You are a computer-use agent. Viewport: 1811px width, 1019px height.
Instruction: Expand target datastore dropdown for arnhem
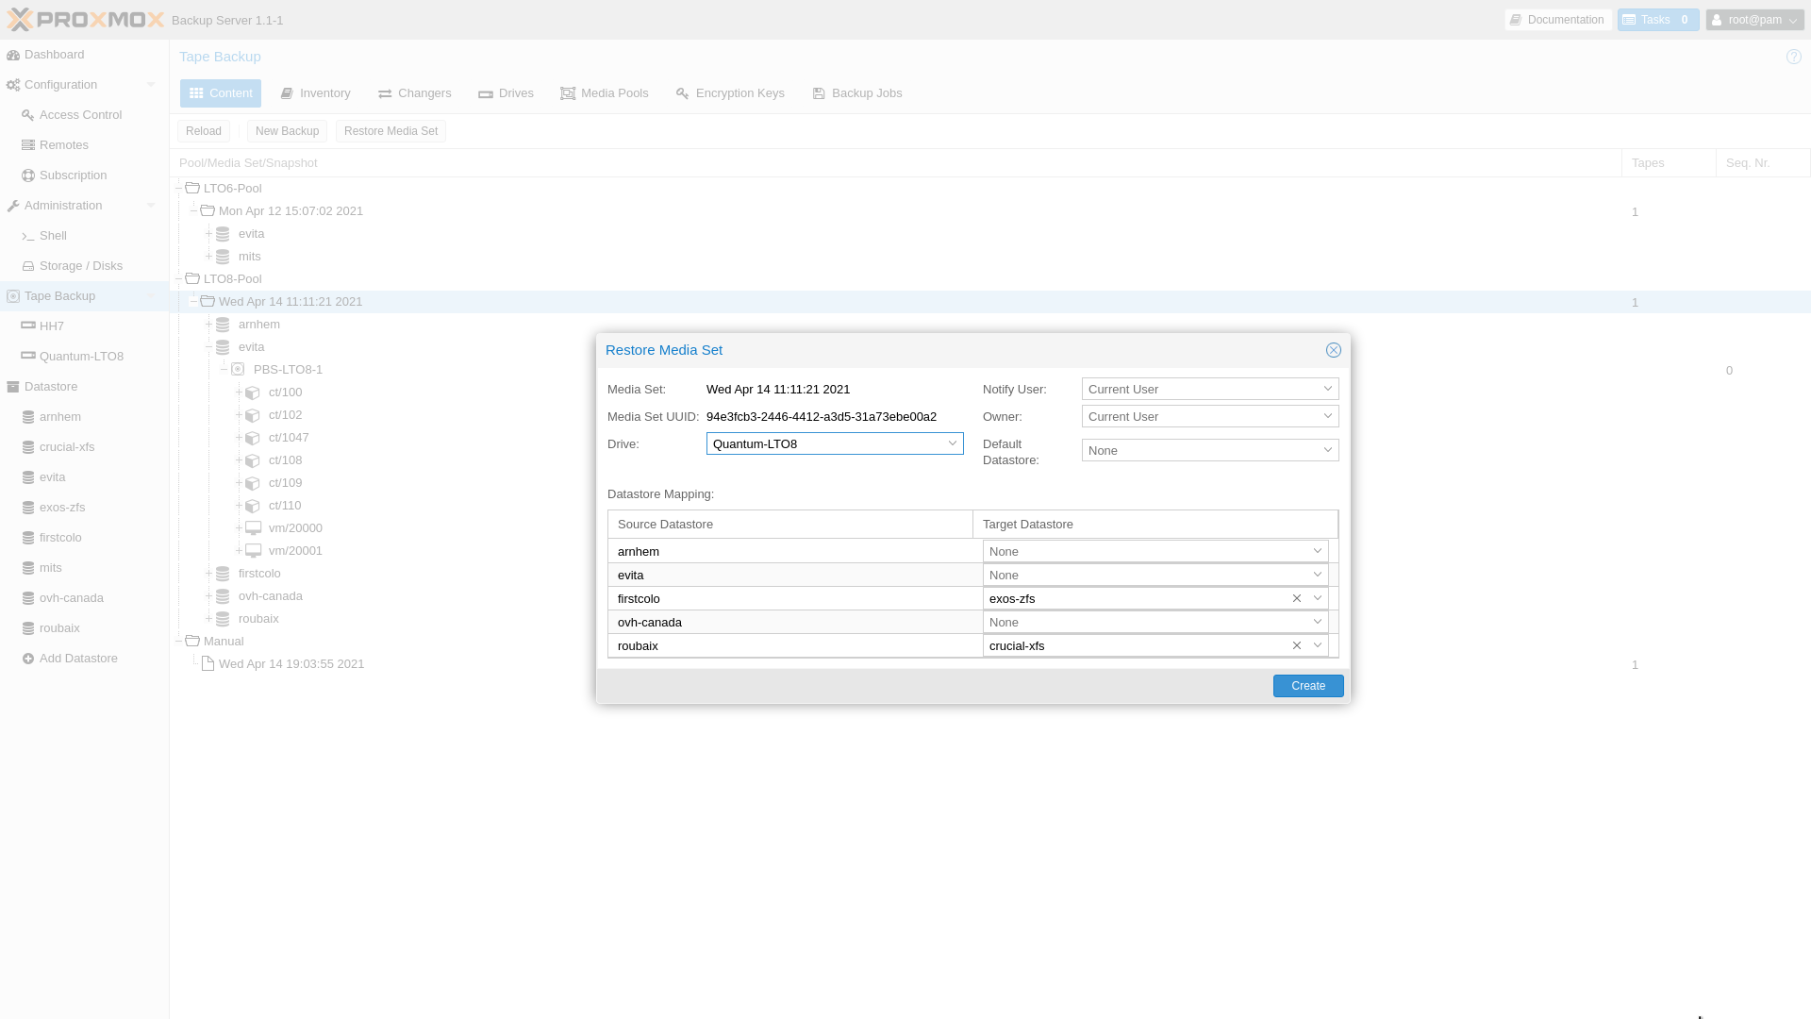1317,551
